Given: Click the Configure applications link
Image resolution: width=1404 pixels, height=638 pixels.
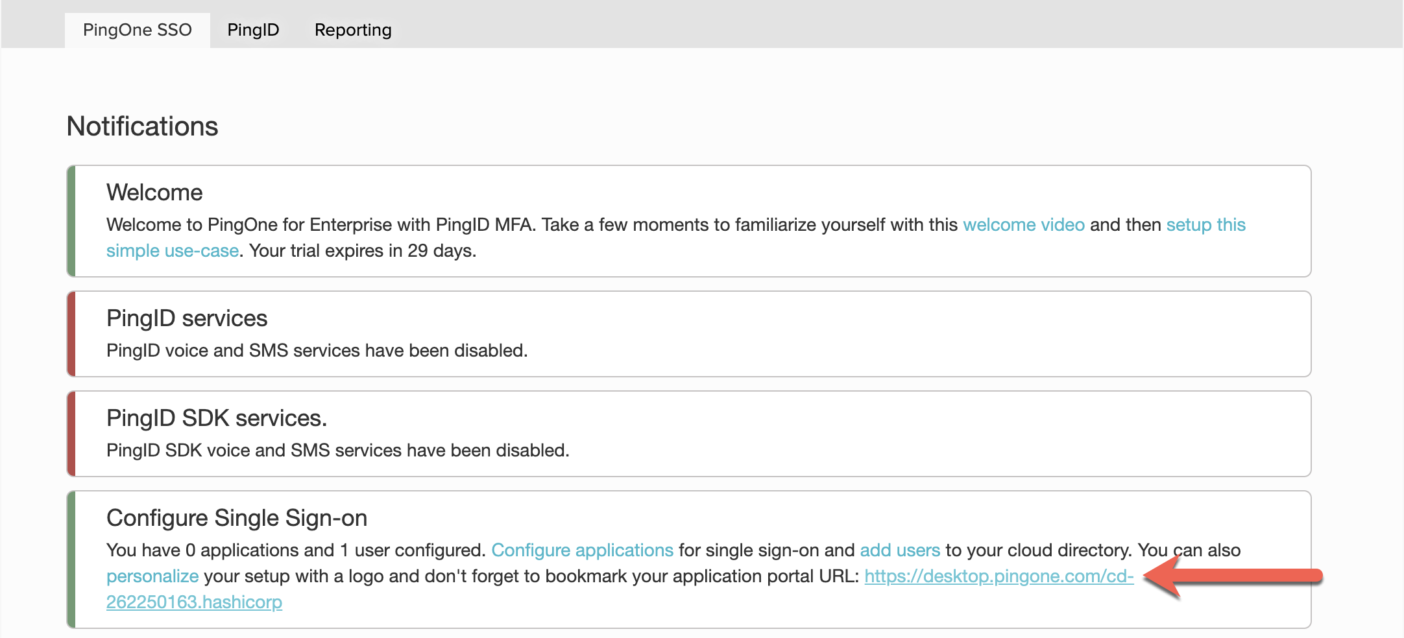Looking at the screenshot, I should point(583,550).
